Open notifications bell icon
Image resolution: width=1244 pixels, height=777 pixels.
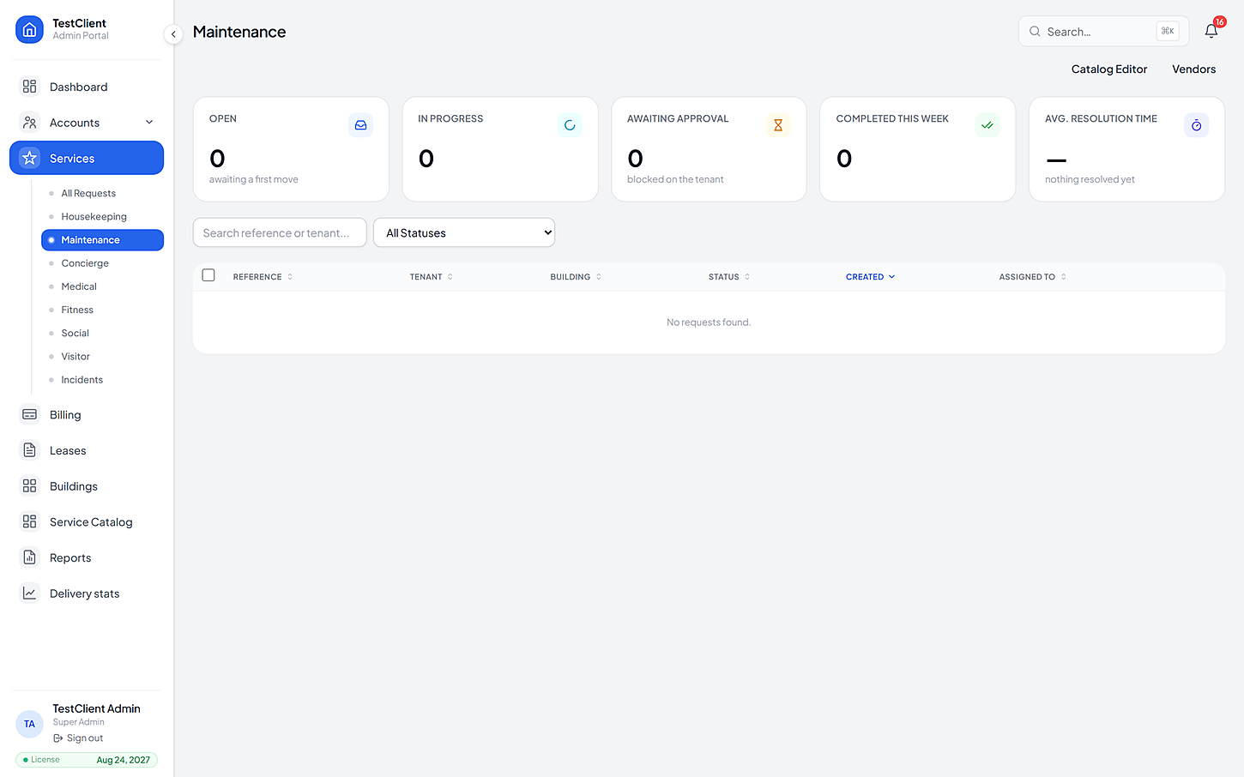1211,31
